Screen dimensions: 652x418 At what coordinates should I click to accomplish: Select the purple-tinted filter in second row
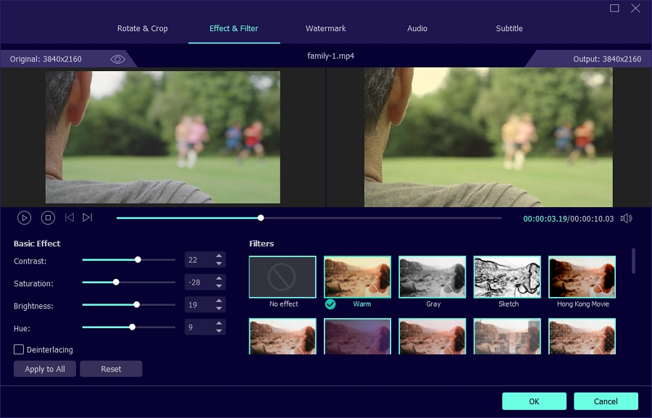tap(357, 336)
